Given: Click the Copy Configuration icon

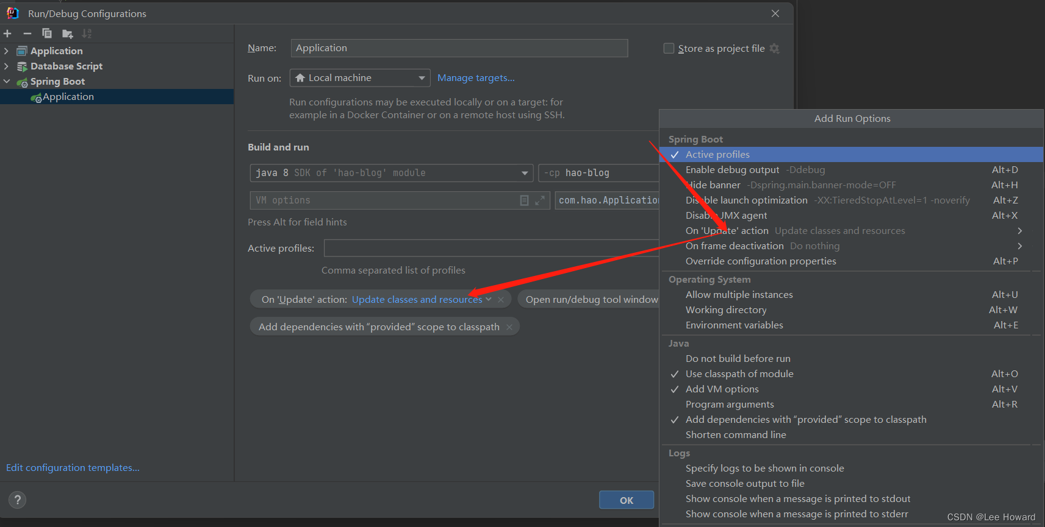Looking at the screenshot, I should 47,34.
